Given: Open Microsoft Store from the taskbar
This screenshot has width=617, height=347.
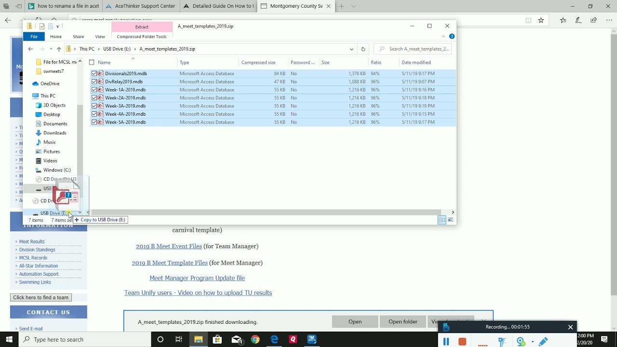Looking at the screenshot, I should [217, 339].
